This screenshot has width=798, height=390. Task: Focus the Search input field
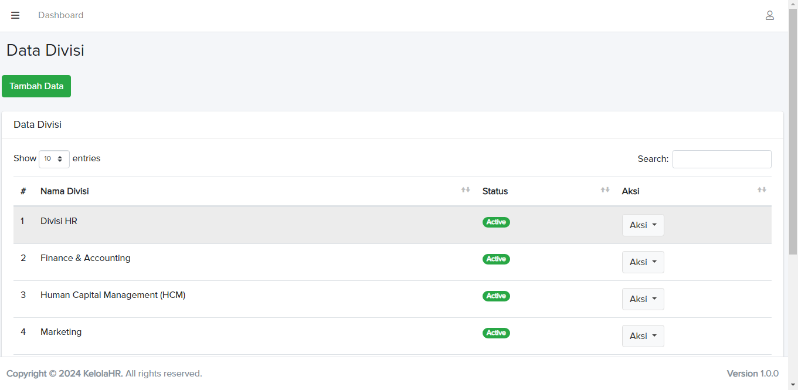coord(721,159)
